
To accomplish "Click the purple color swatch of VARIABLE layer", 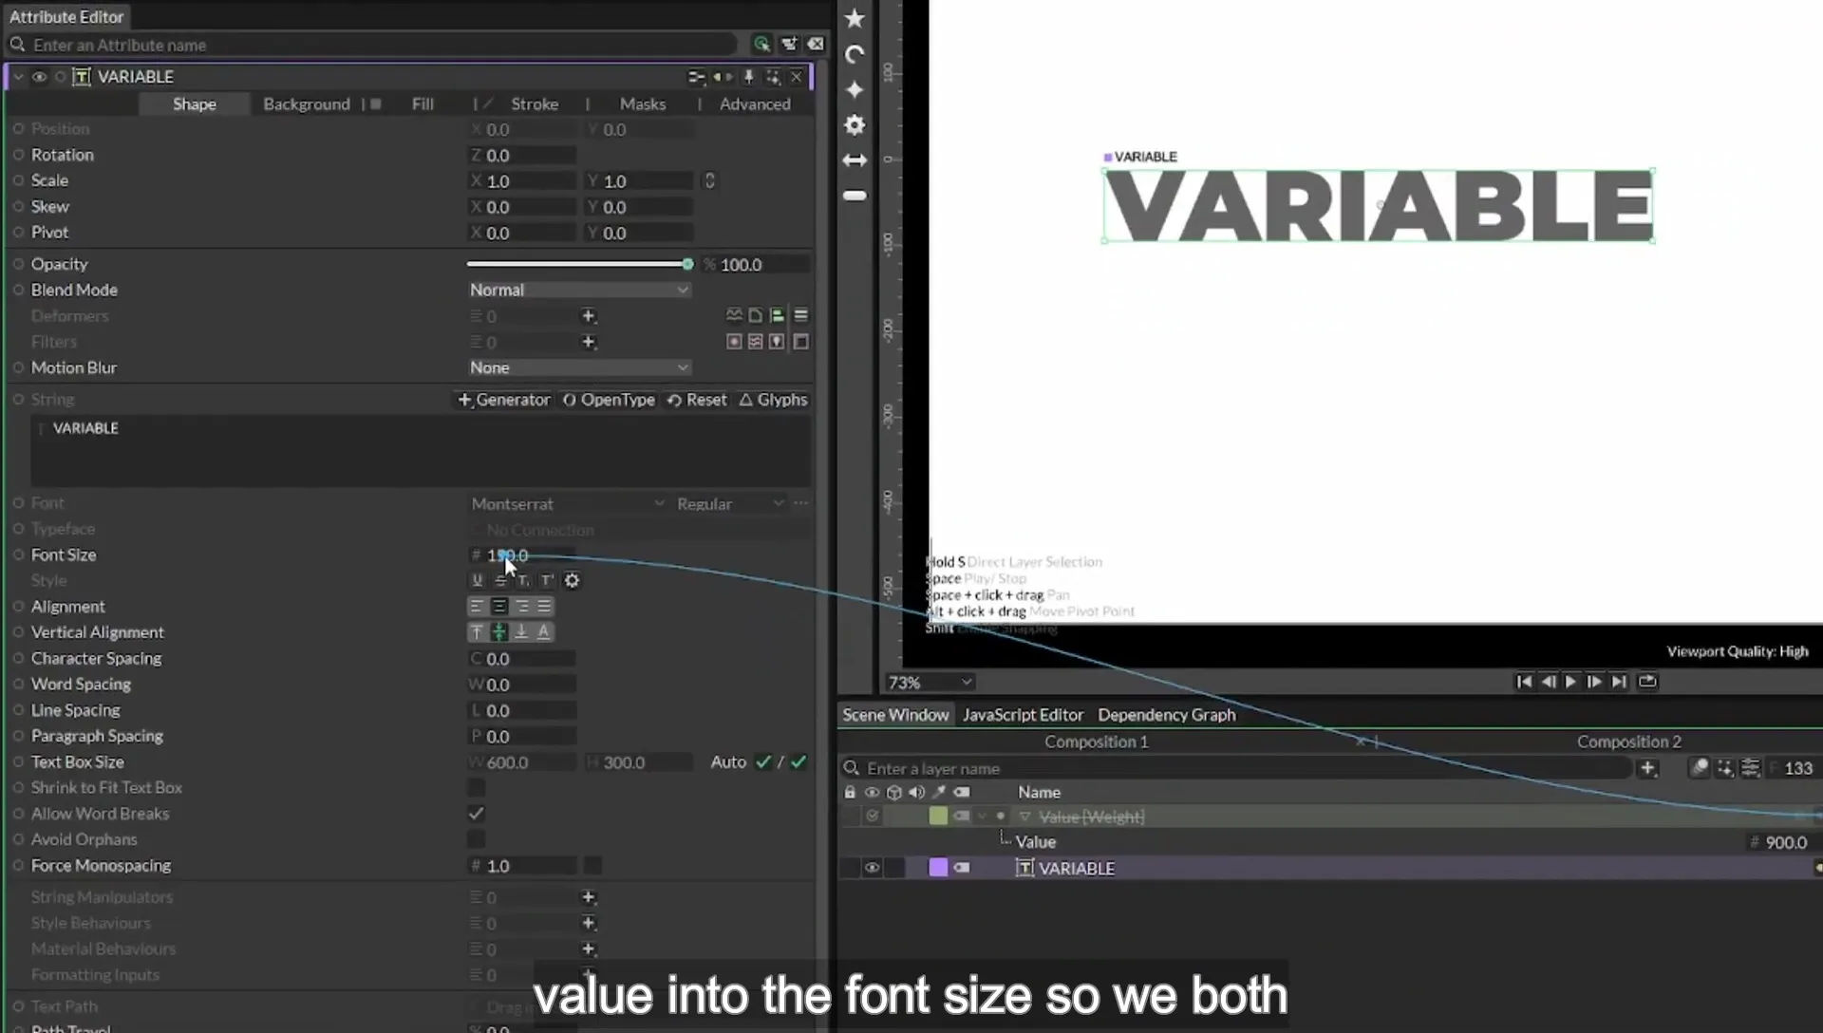I will (x=938, y=867).
